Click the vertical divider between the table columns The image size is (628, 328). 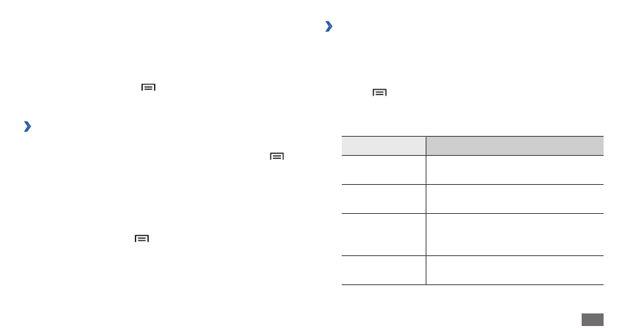pos(426,211)
